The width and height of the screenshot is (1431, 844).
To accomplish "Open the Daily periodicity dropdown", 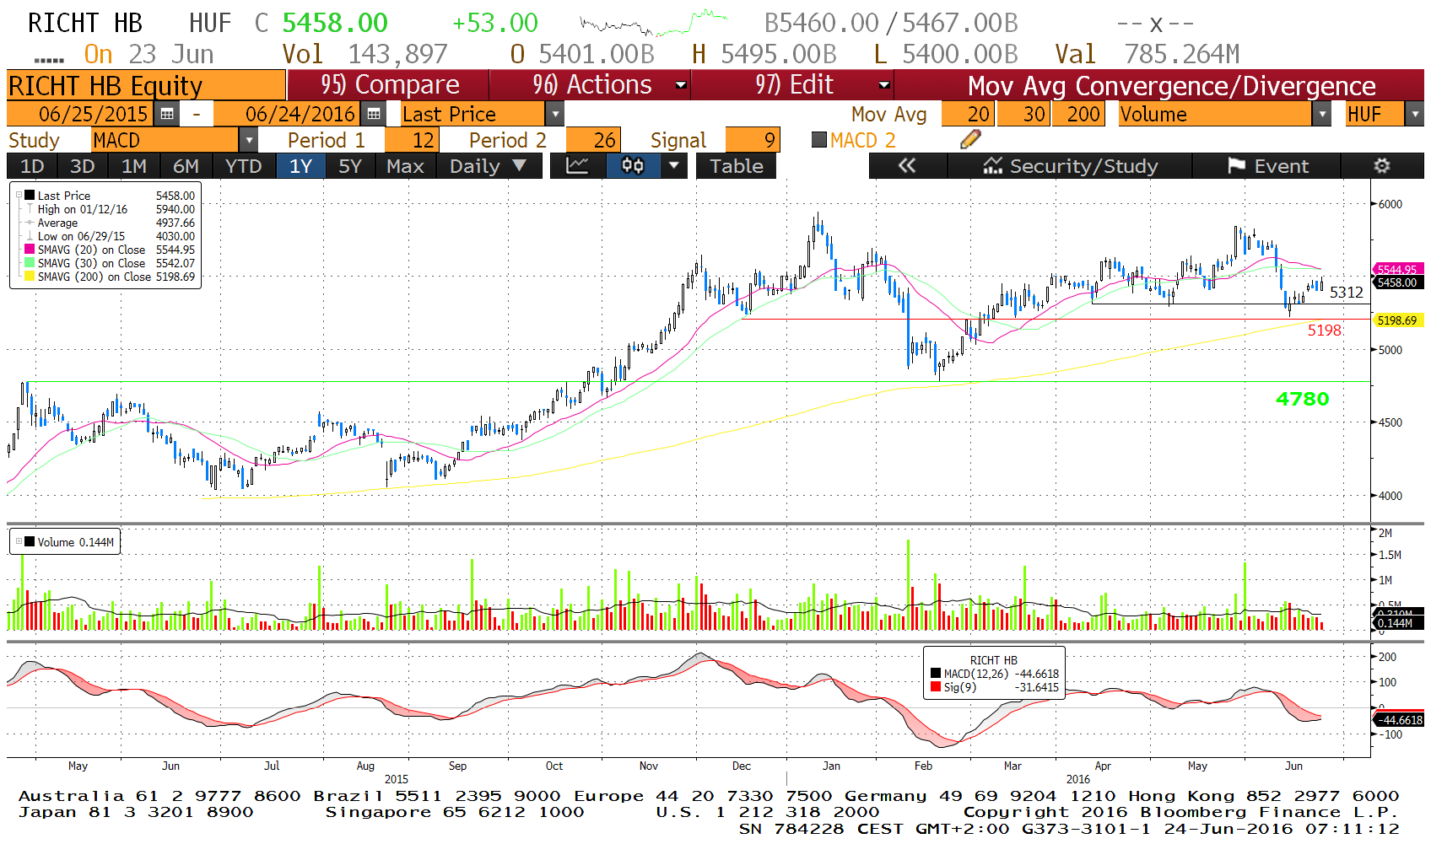I will click(x=488, y=166).
